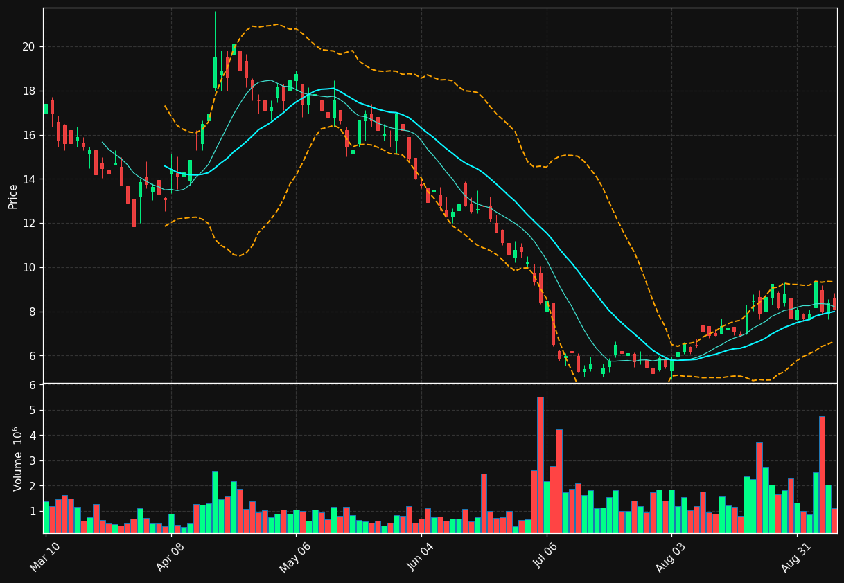Click the price axis value 16

(x=29, y=135)
